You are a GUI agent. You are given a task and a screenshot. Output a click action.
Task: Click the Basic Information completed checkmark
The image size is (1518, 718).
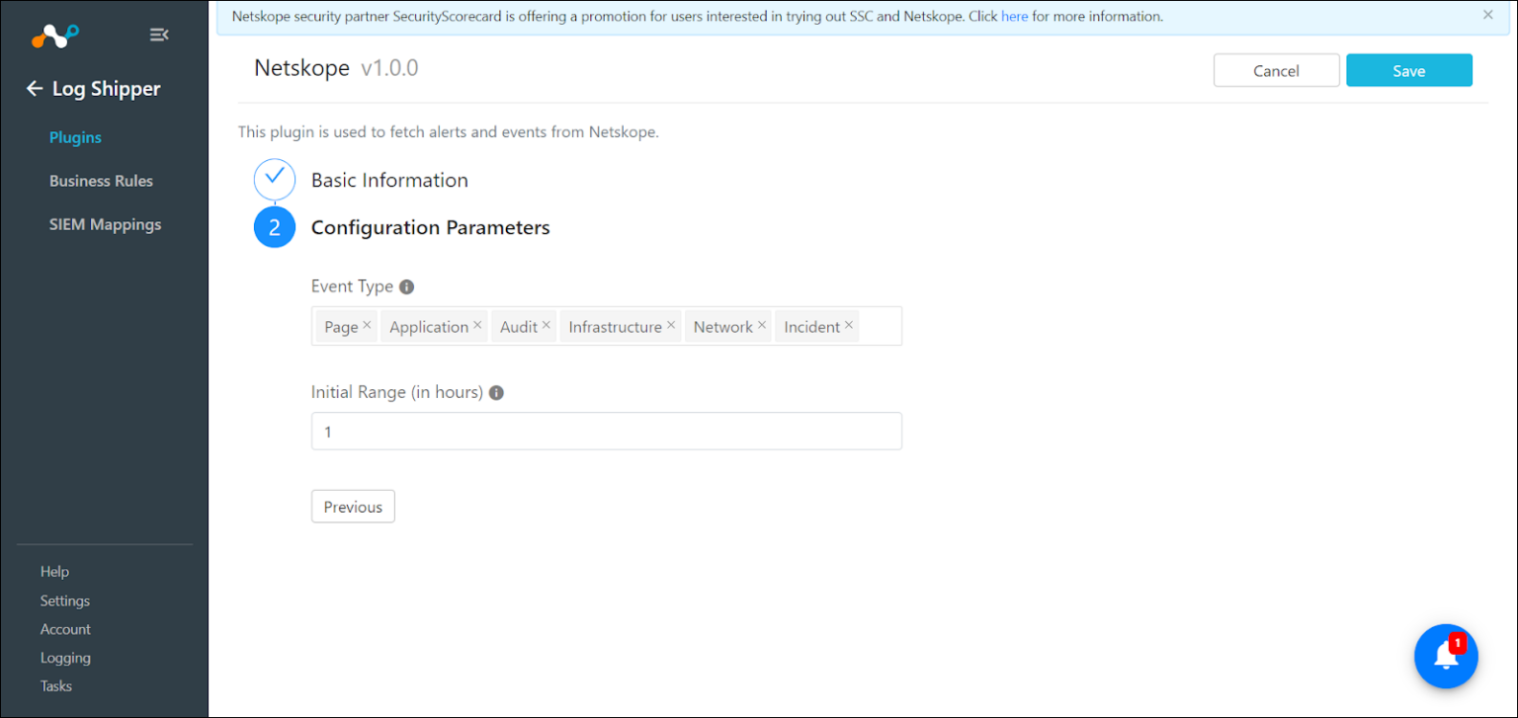click(x=274, y=179)
